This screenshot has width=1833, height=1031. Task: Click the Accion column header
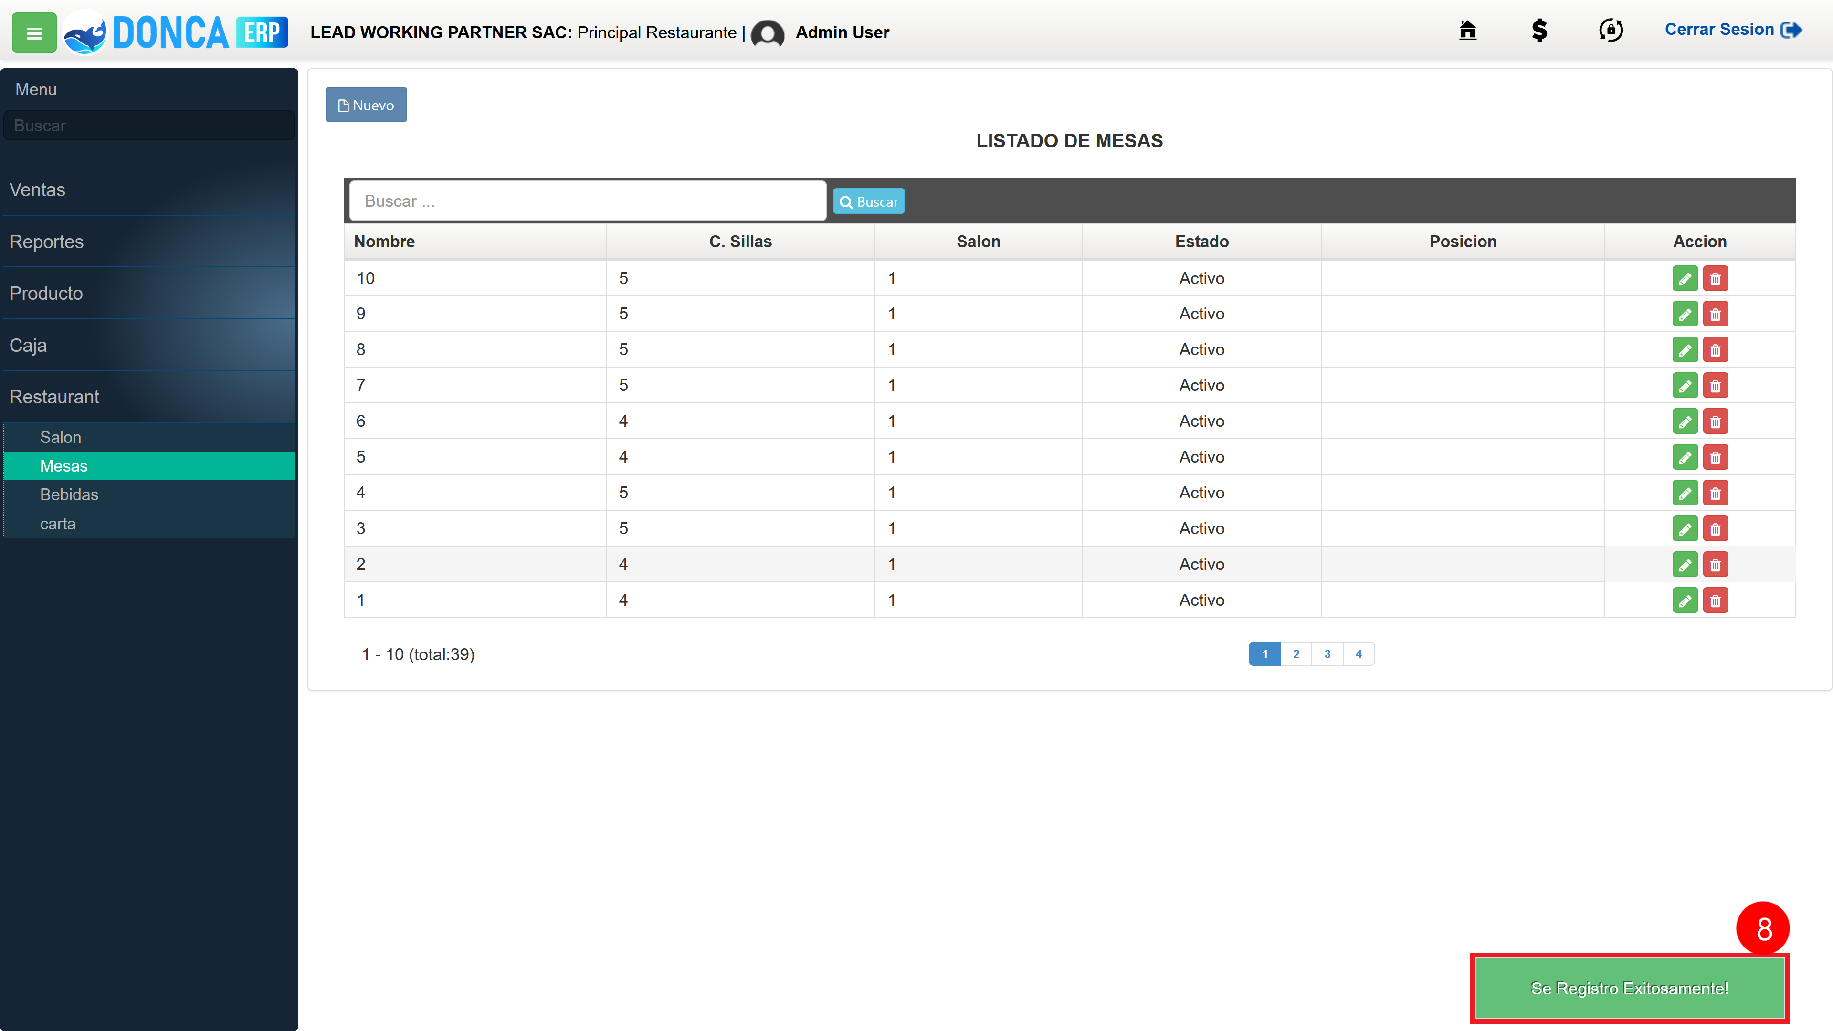click(1700, 241)
